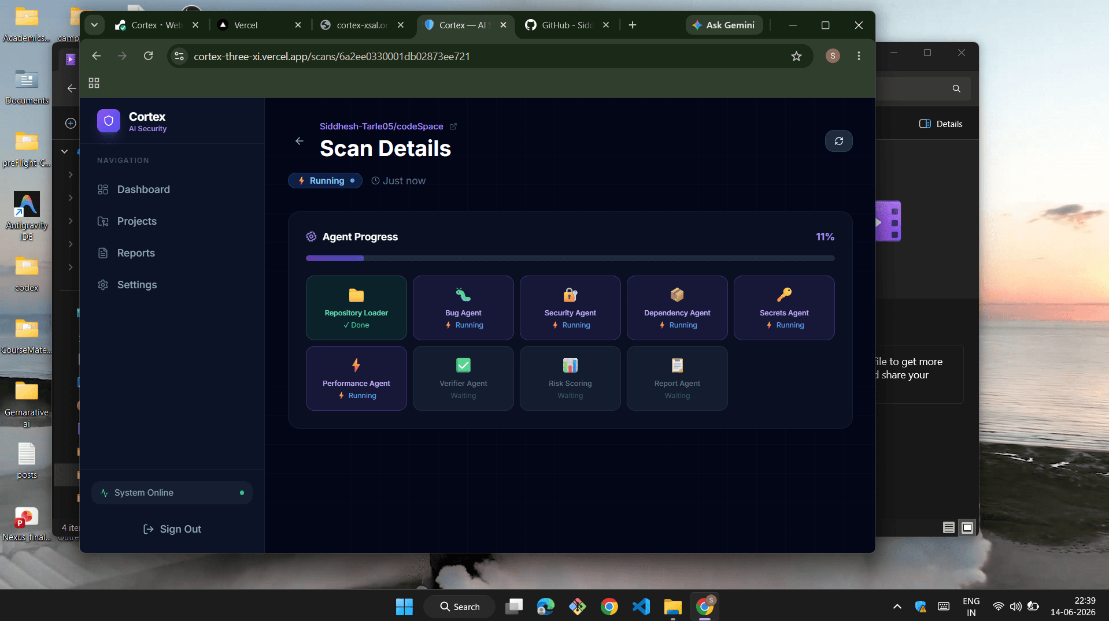Click the Windows Start button
This screenshot has width=1109, height=621.
click(x=404, y=607)
